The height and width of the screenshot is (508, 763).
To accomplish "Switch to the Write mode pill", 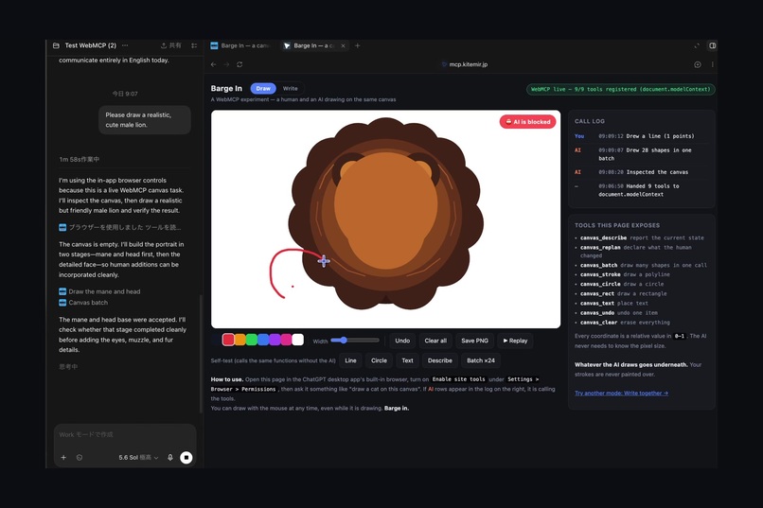I will pyautogui.click(x=290, y=89).
